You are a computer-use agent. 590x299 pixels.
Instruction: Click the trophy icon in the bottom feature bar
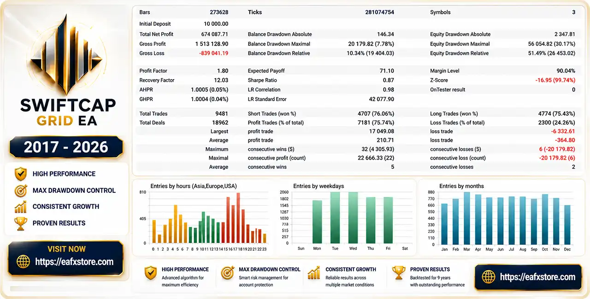point(398,273)
